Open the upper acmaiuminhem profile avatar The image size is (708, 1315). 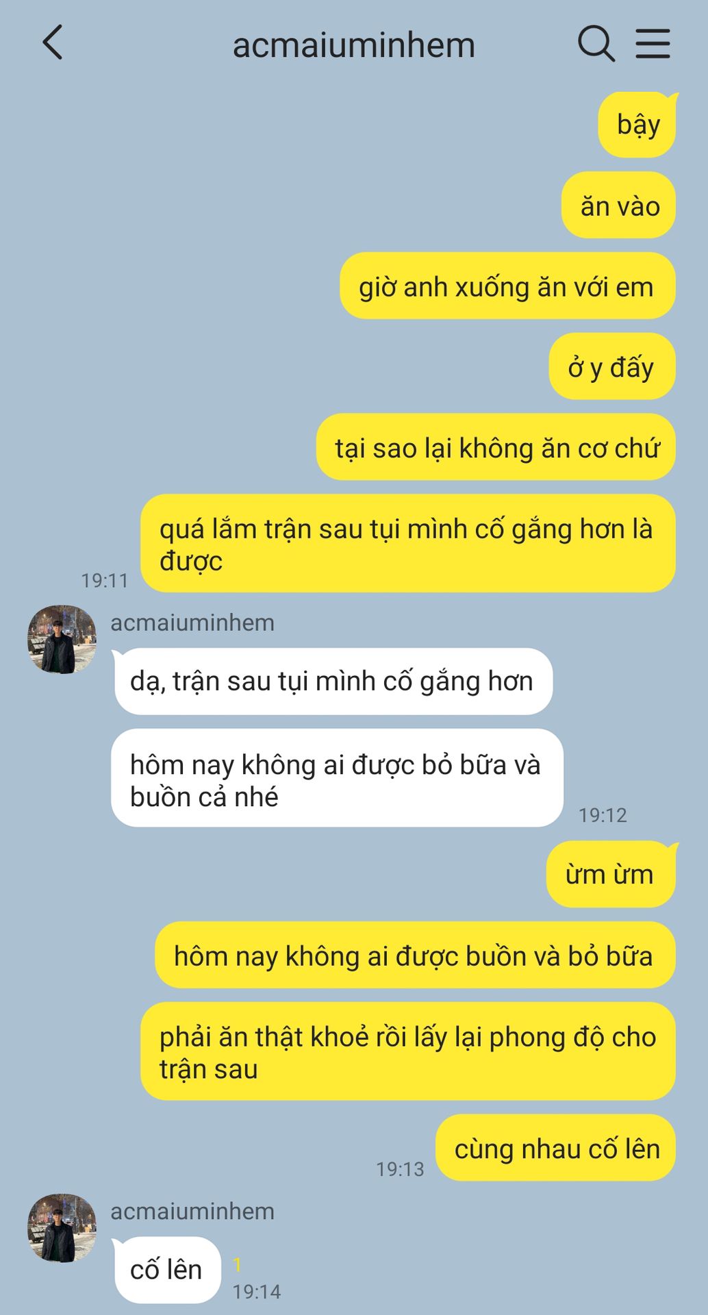tap(62, 639)
